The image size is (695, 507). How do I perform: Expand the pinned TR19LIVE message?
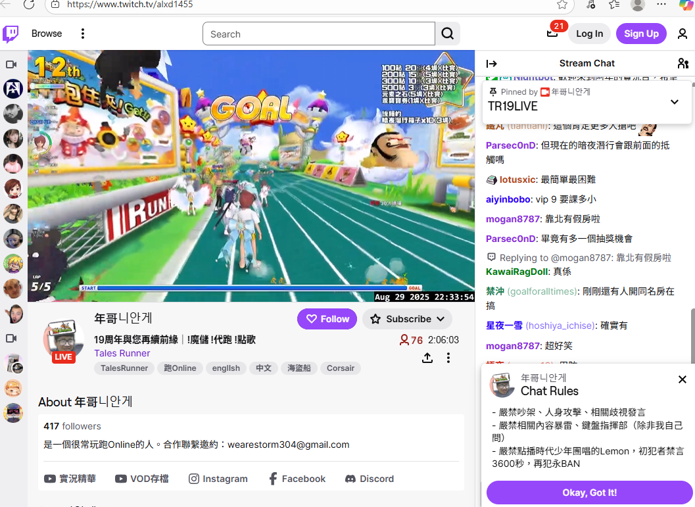point(674,102)
